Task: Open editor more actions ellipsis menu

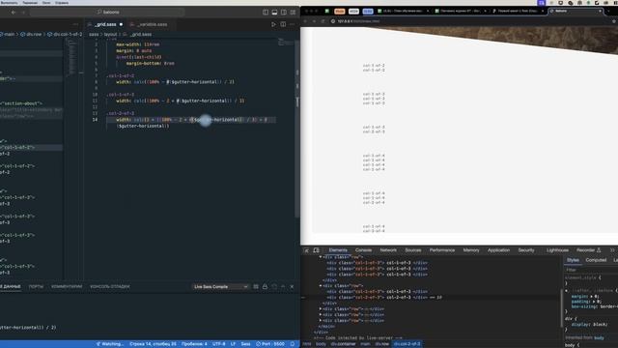Action: [x=292, y=24]
